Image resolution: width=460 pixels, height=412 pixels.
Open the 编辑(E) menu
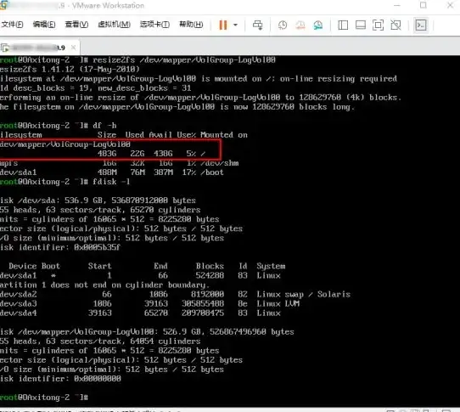click(44, 25)
